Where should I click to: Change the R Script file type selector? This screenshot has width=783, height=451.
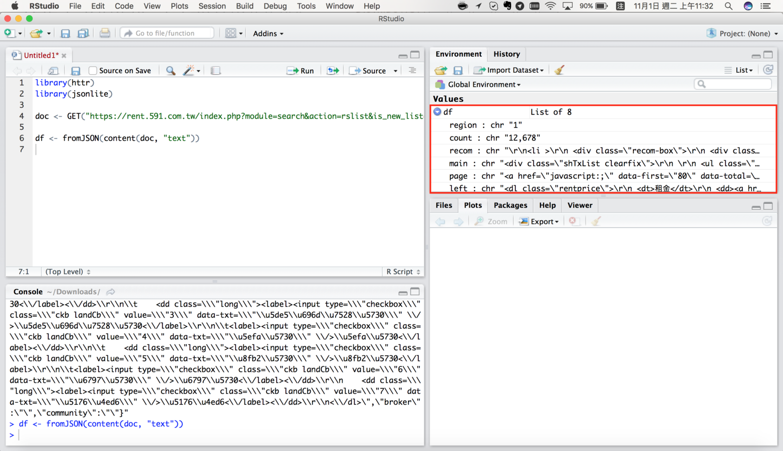point(403,272)
